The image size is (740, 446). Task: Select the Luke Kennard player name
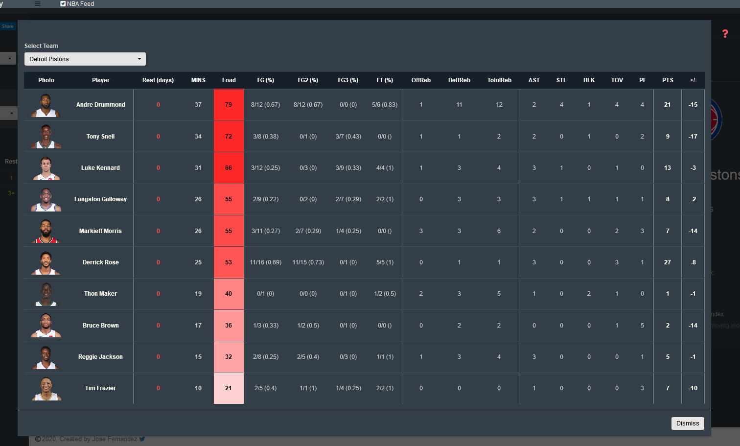coord(101,168)
